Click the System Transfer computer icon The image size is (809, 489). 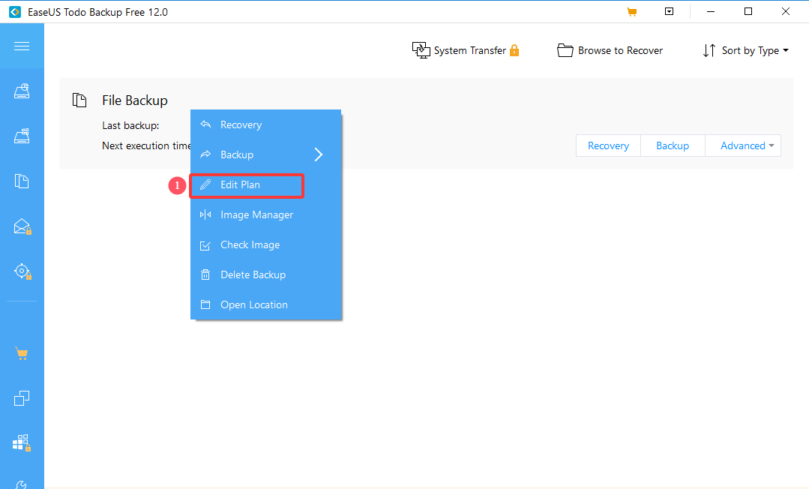[x=421, y=50]
